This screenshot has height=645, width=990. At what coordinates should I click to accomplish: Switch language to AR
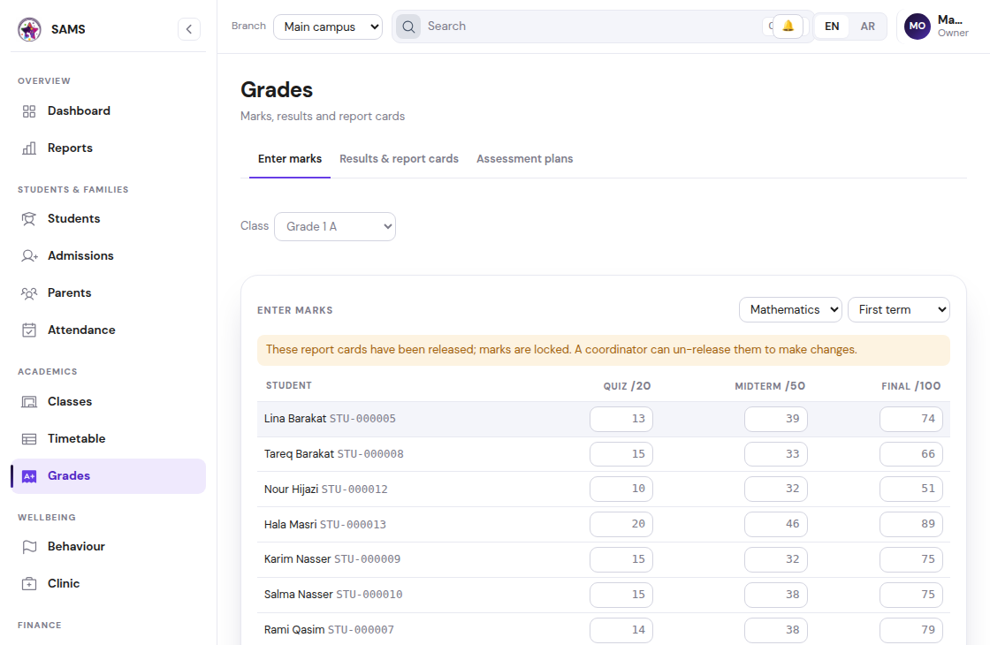(x=867, y=27)
